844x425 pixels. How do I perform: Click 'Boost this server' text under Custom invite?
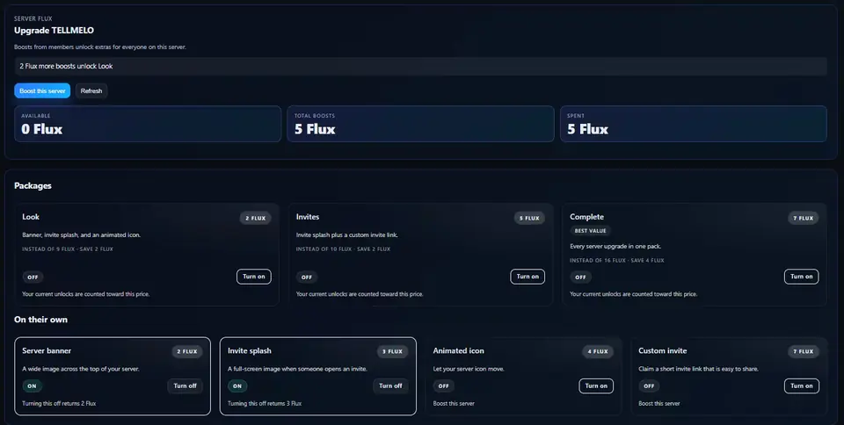click(x=659, y=404)
